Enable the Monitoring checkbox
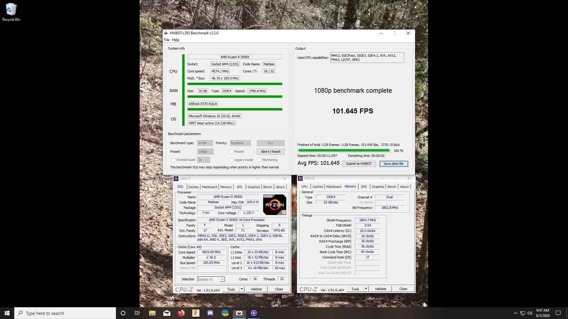 (x=259, y=160)
